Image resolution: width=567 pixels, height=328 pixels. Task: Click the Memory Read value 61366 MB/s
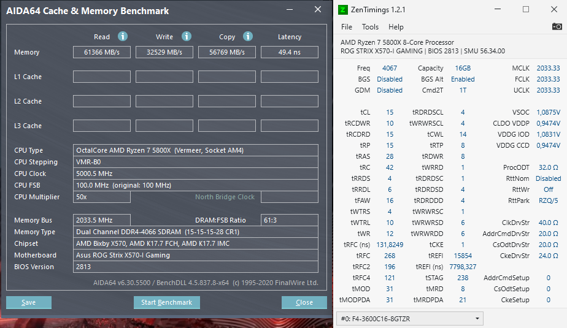point(102,52)
